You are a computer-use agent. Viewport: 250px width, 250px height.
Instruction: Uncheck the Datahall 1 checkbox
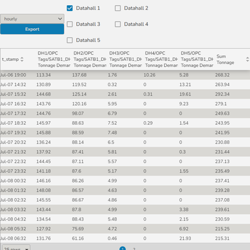coord(70,8)
